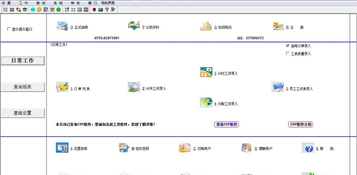Open the 公司资料 icon
The height and width of the screenshot is (175, 357).
(x=134, y=26)
